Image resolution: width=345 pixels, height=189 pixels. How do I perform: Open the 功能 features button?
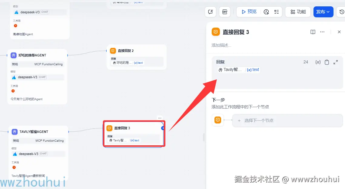[x=298, y=12]
